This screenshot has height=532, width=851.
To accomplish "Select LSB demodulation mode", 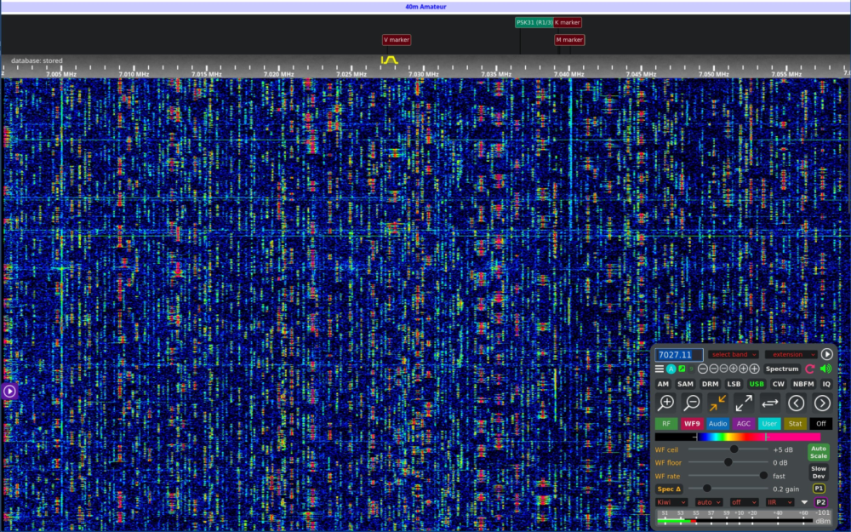I will coord(734,384).
